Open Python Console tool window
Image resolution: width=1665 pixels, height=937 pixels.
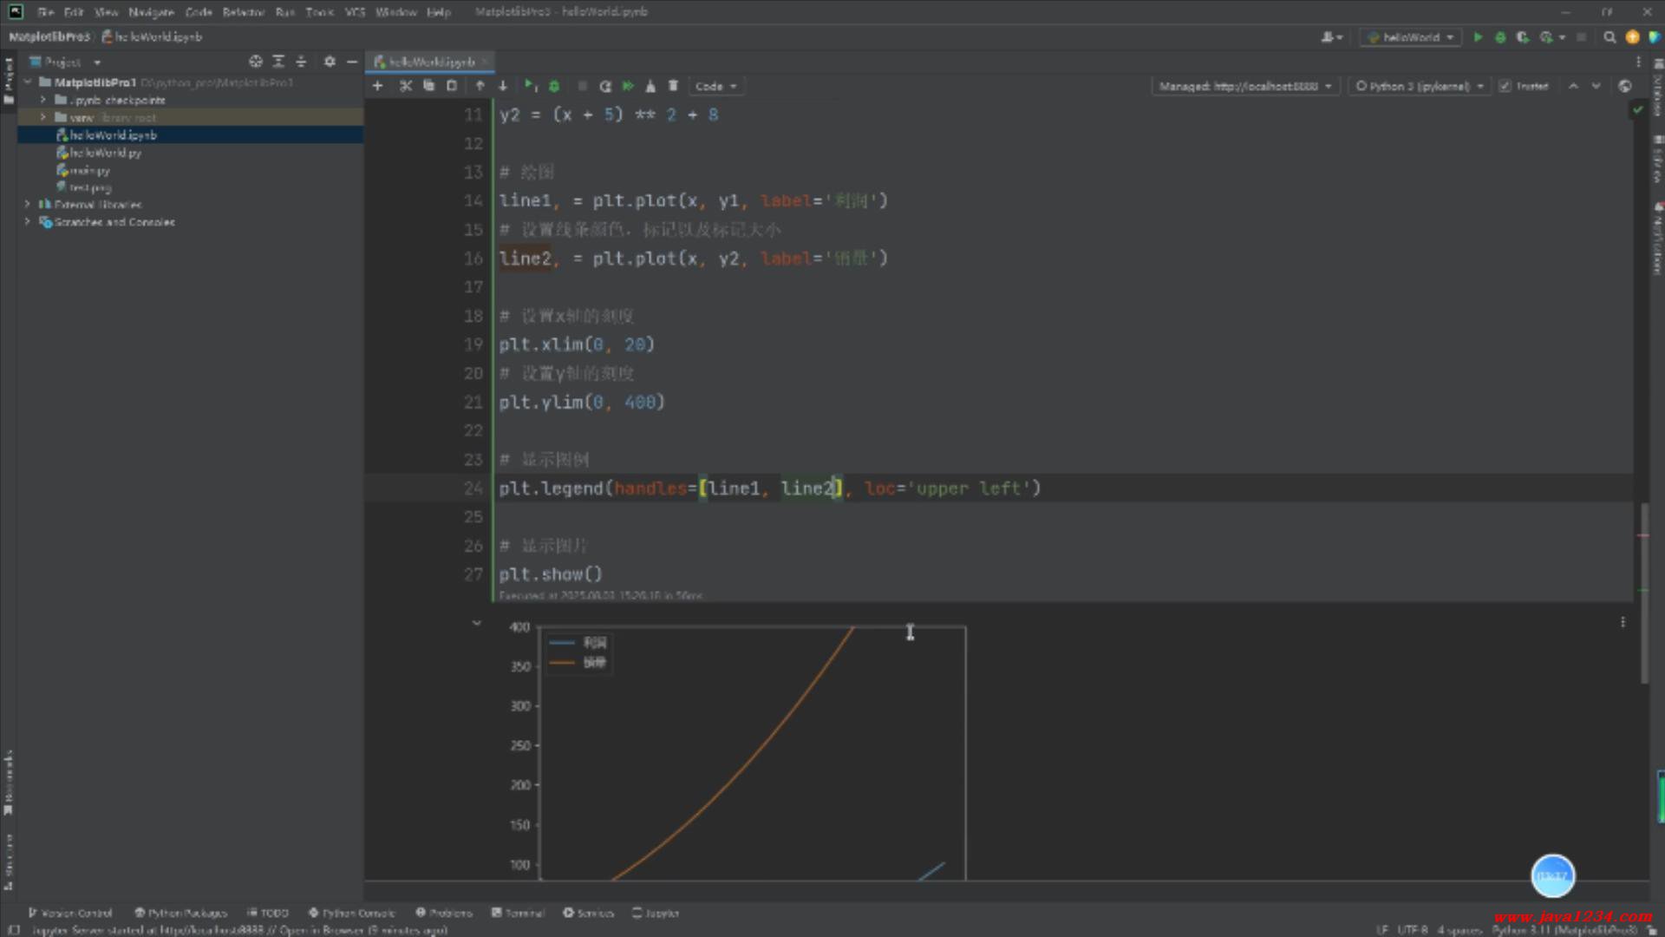pos(352,913)
